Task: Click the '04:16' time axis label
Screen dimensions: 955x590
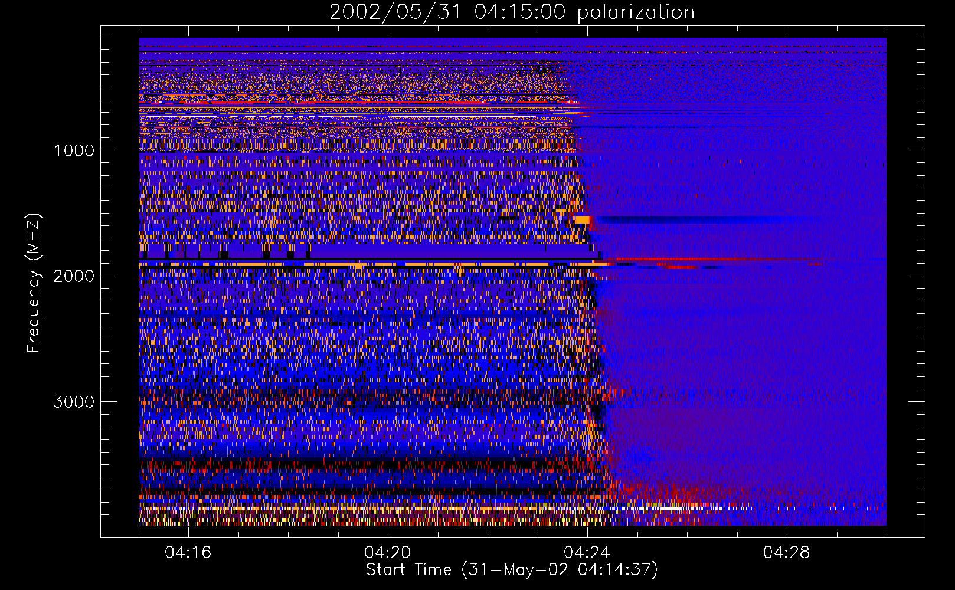Action: [188, 553]
